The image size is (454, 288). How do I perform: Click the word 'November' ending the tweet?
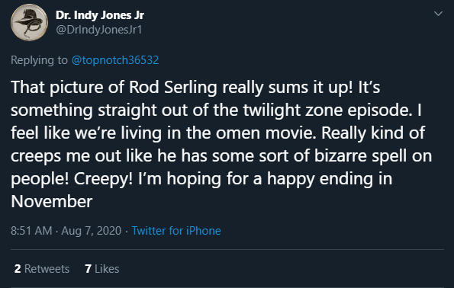(52, 201)
